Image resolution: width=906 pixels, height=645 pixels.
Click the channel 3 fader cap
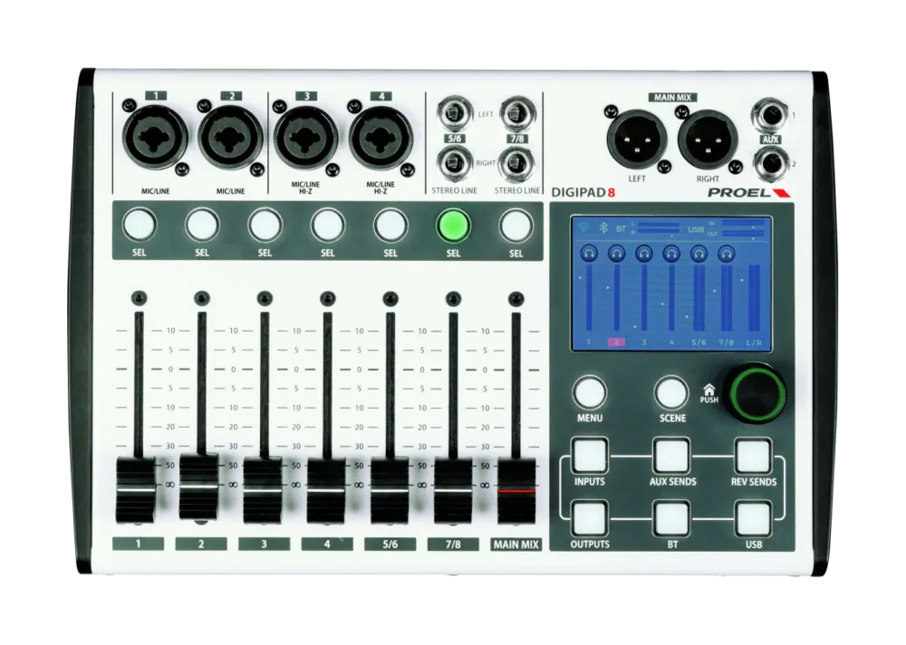(x=263, y=491)
